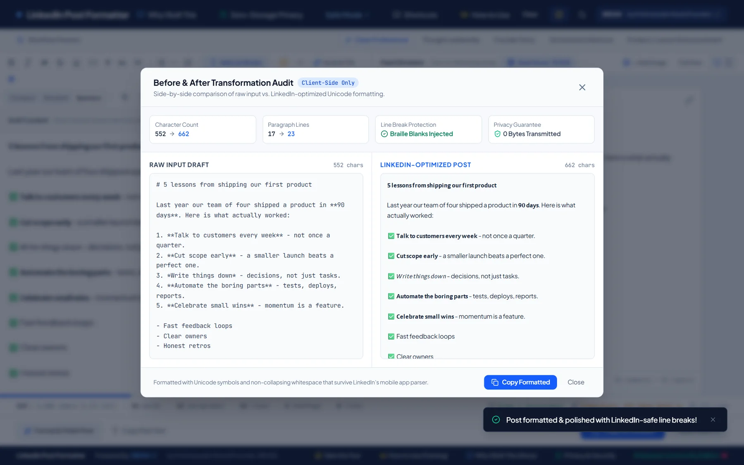Click the checkmark beside Celebrate small wins

[391, 316]
